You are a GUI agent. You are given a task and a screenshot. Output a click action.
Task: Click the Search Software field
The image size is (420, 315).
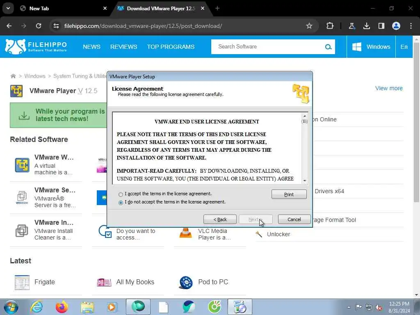[268, 47]
